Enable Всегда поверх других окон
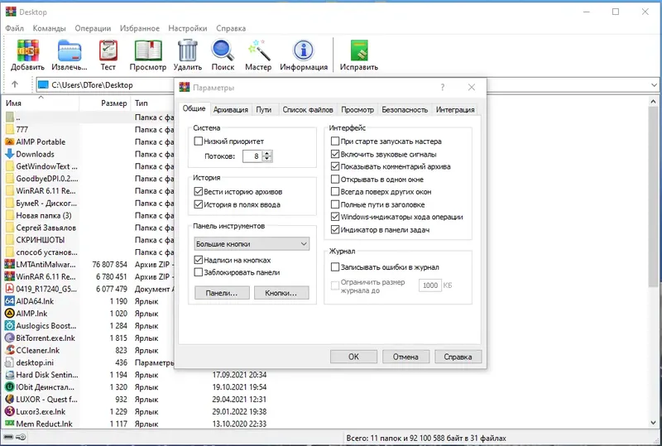 (x=335, y=192)
